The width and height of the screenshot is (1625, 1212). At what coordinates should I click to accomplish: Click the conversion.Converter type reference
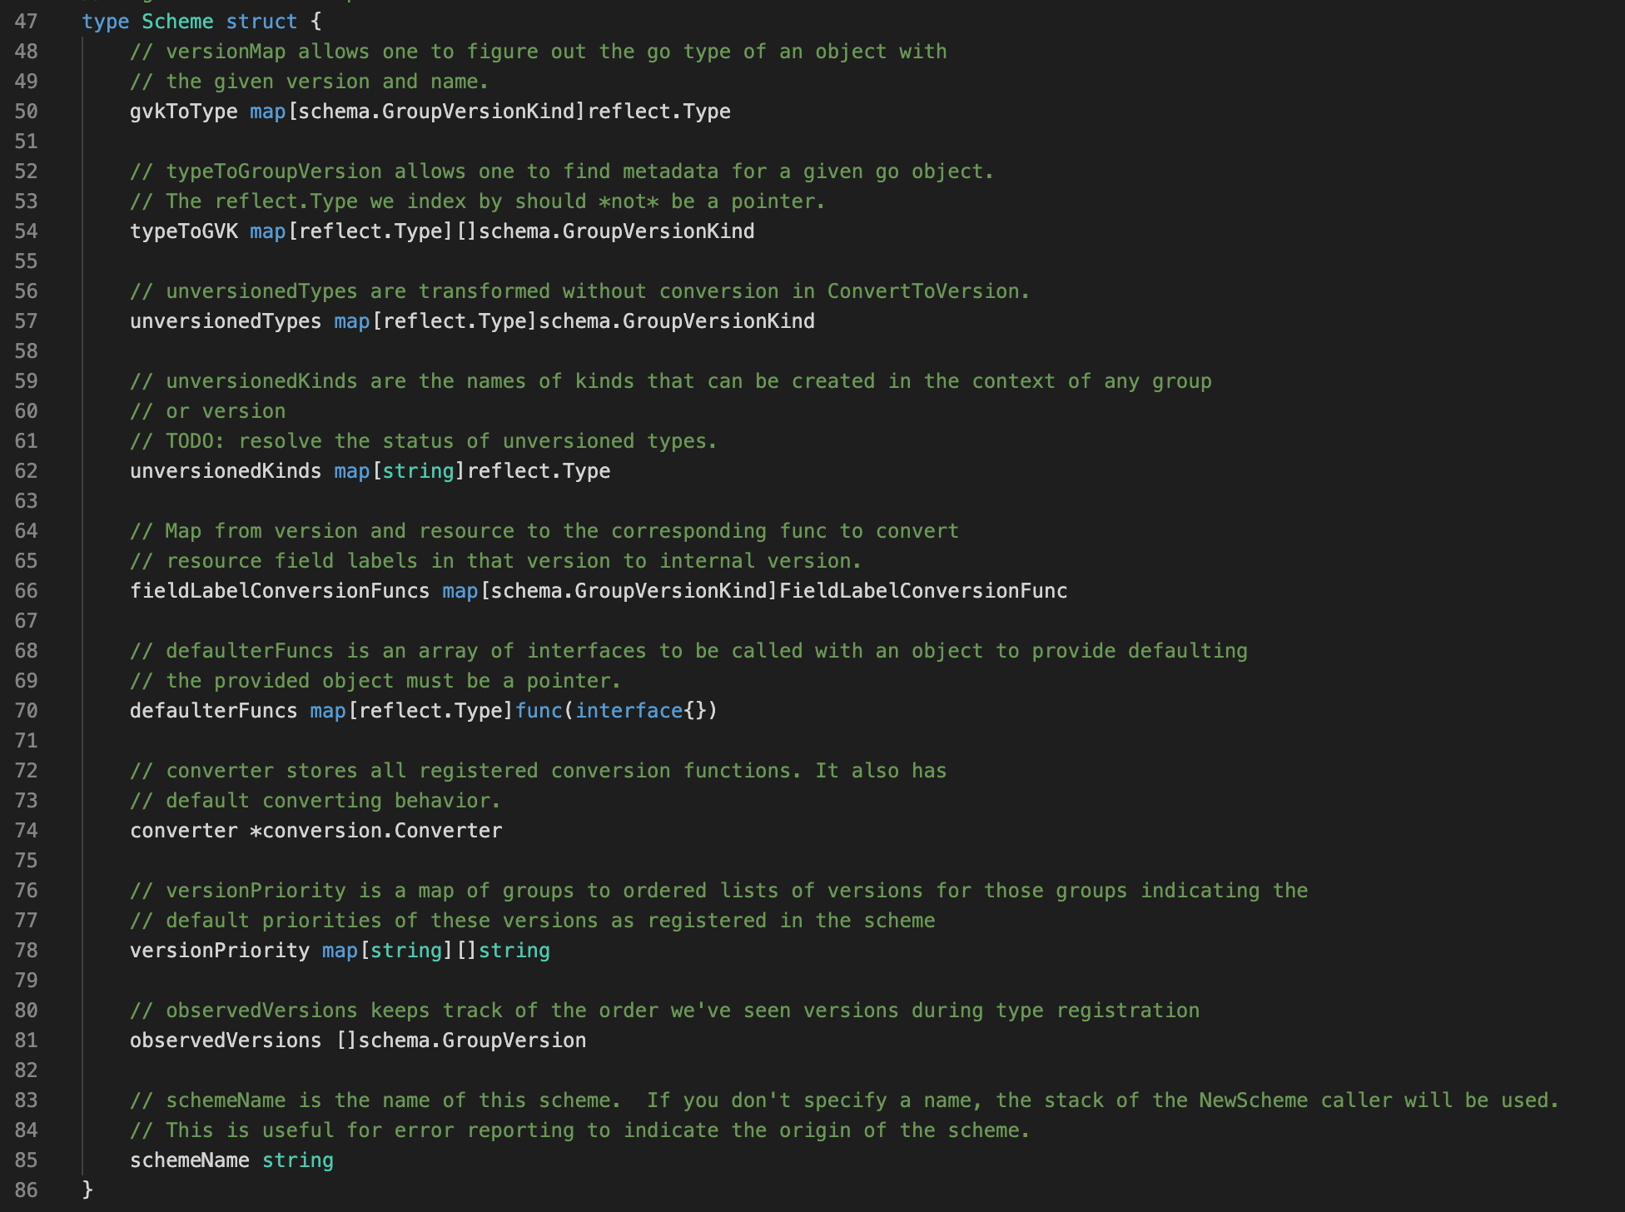(x=381, y=831)
